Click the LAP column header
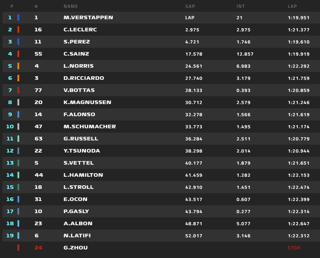320x258 pixels. click(292, 6)
